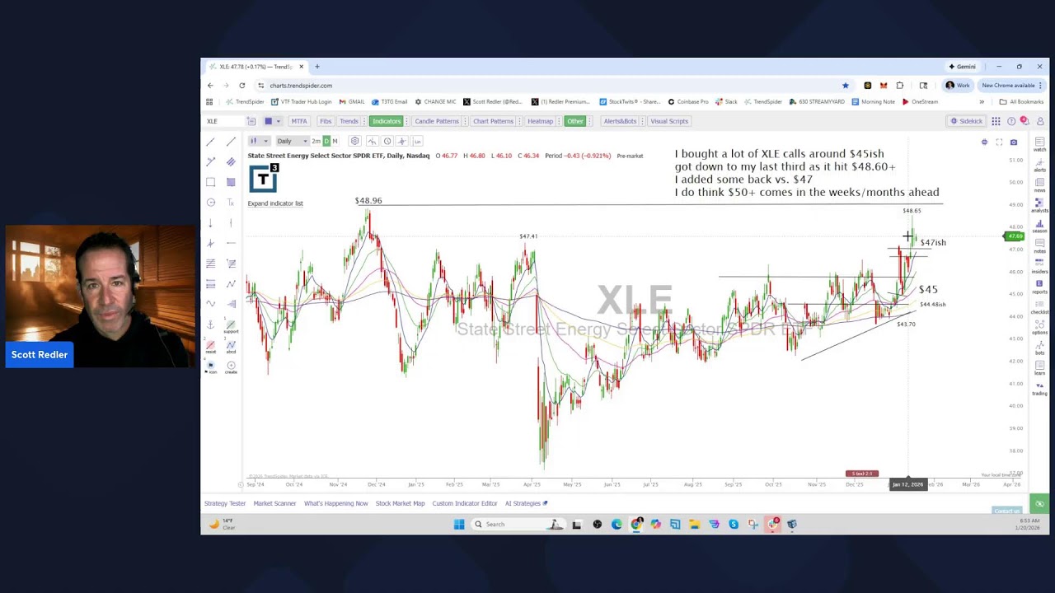Toggle the M timeframe button
The image size is (1055, 593).
[335, 141]
